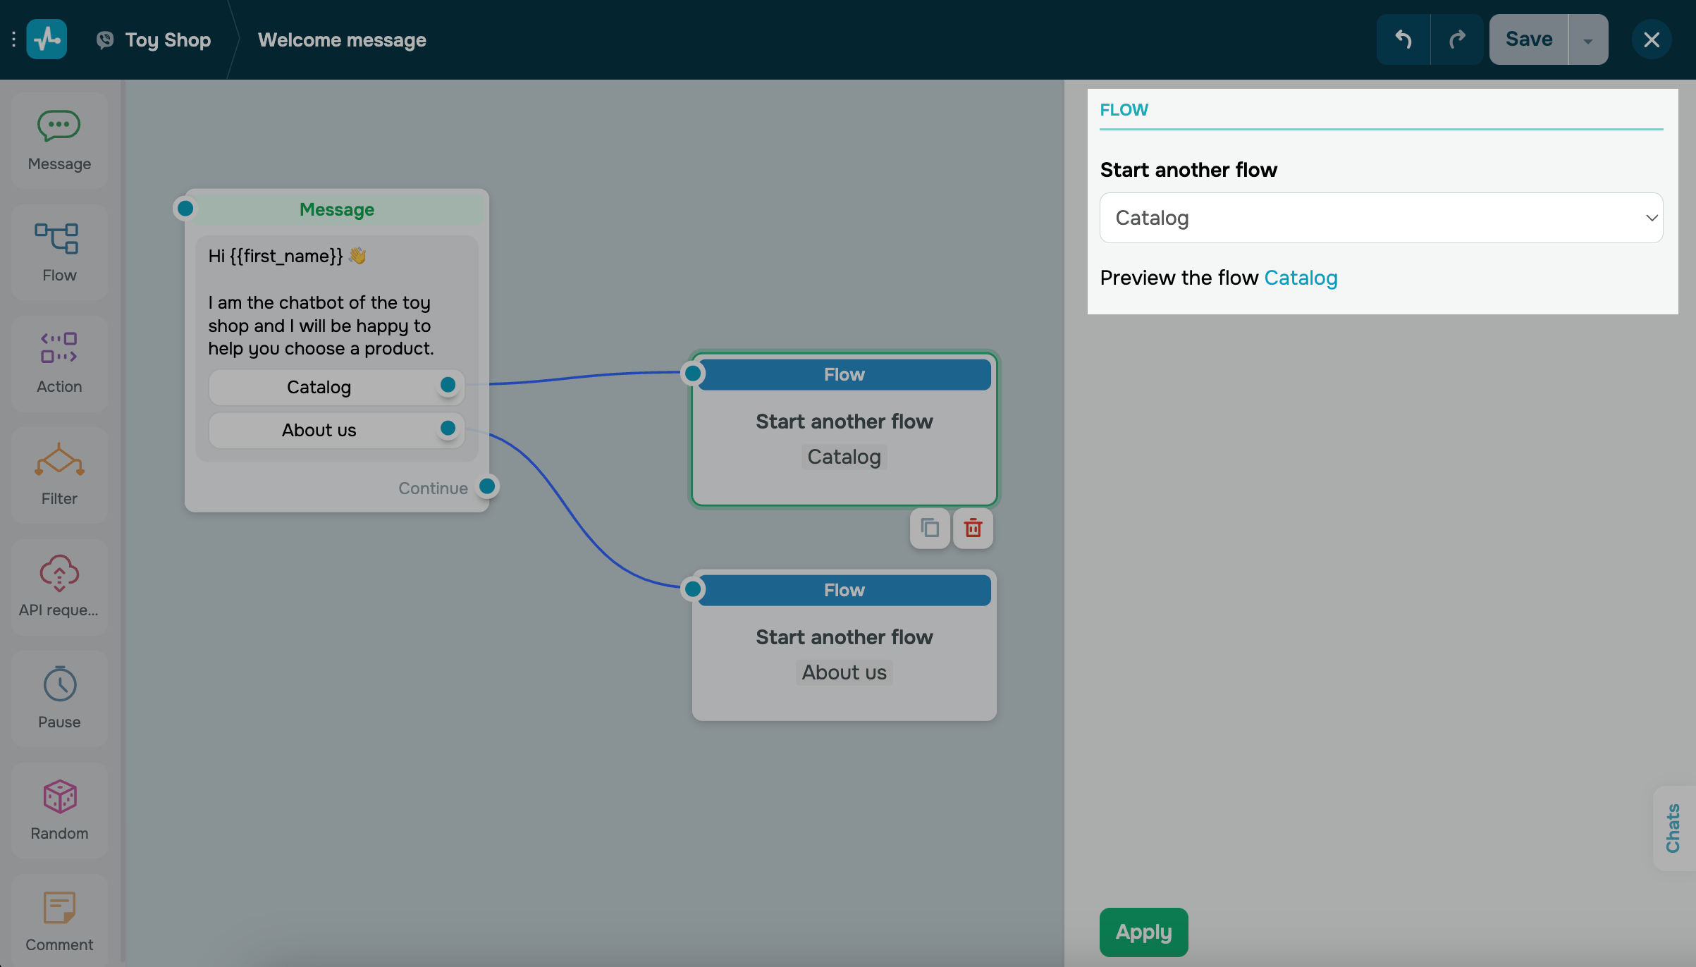
Task: Expand the Save options arrow
Action: (x=1587, y=40)
